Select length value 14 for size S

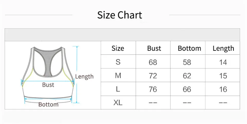click(x=223, y=62)
